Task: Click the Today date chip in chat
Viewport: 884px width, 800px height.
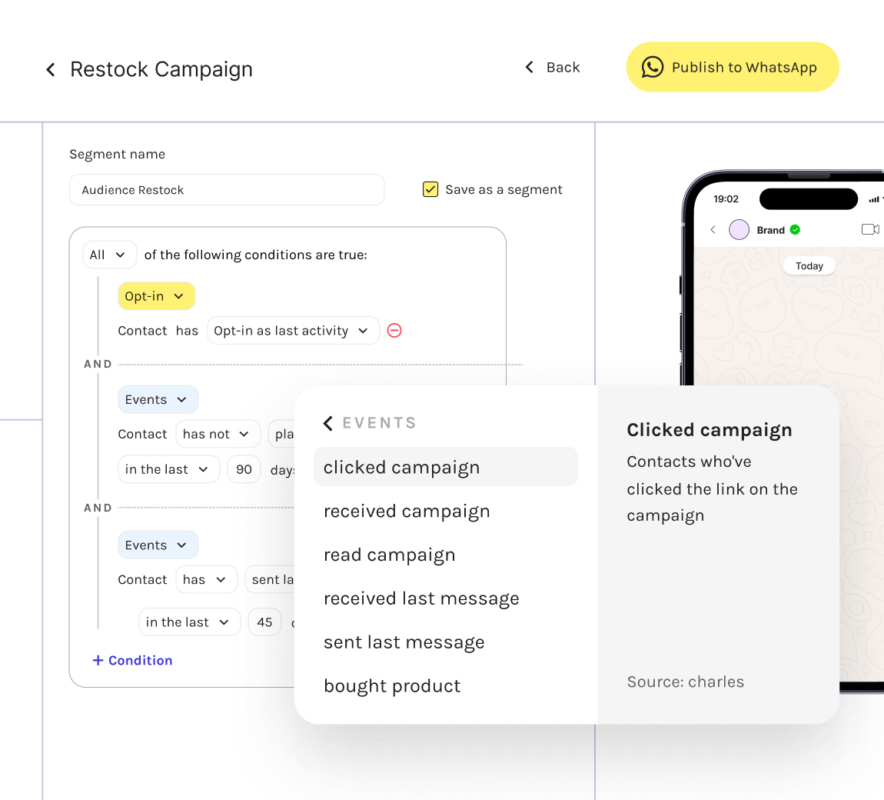Action: 809,265
